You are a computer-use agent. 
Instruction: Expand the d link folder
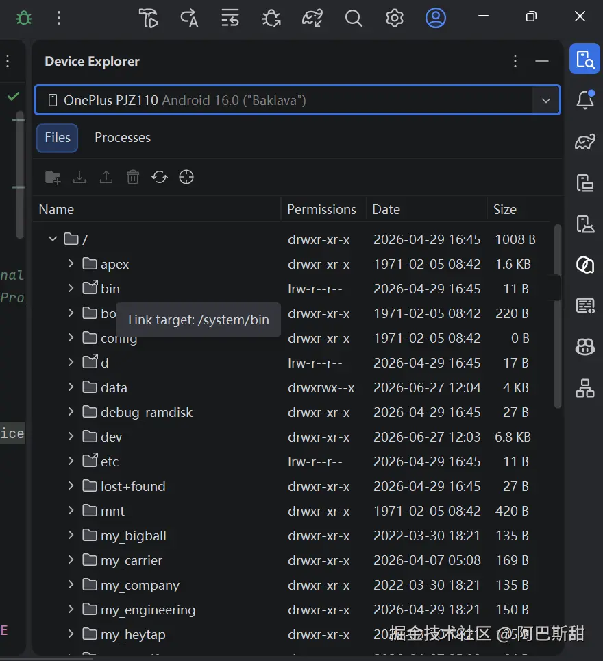(x=71, y=363)
